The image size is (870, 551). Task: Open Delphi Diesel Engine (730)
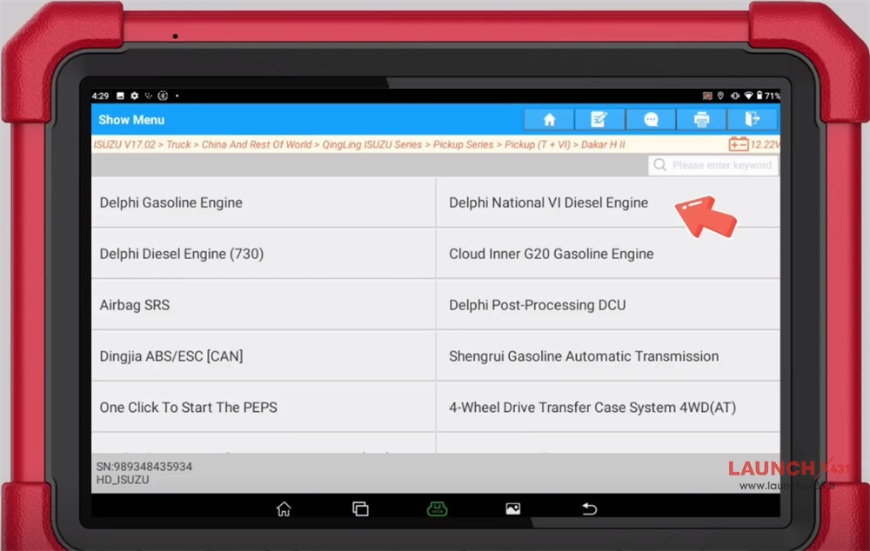coord(263,253)
